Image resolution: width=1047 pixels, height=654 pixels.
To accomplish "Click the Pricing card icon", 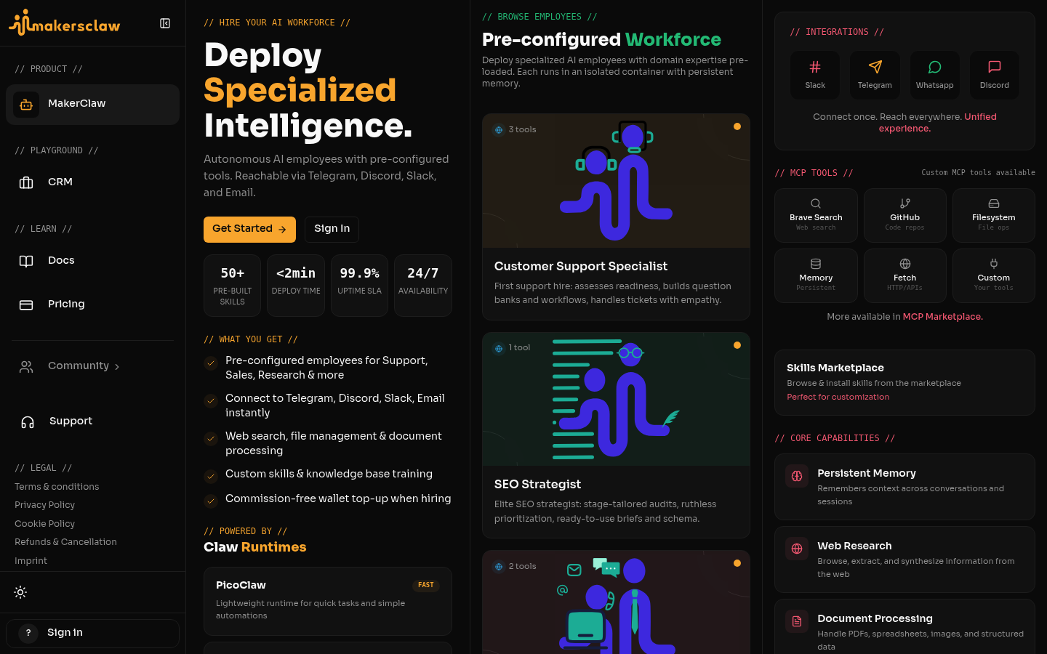I will 26,304.
